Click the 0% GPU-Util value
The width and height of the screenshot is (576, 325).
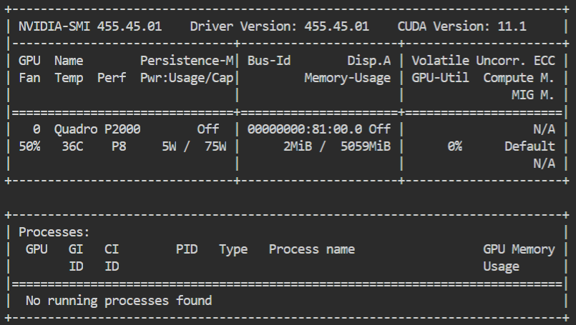pos(455,146)
